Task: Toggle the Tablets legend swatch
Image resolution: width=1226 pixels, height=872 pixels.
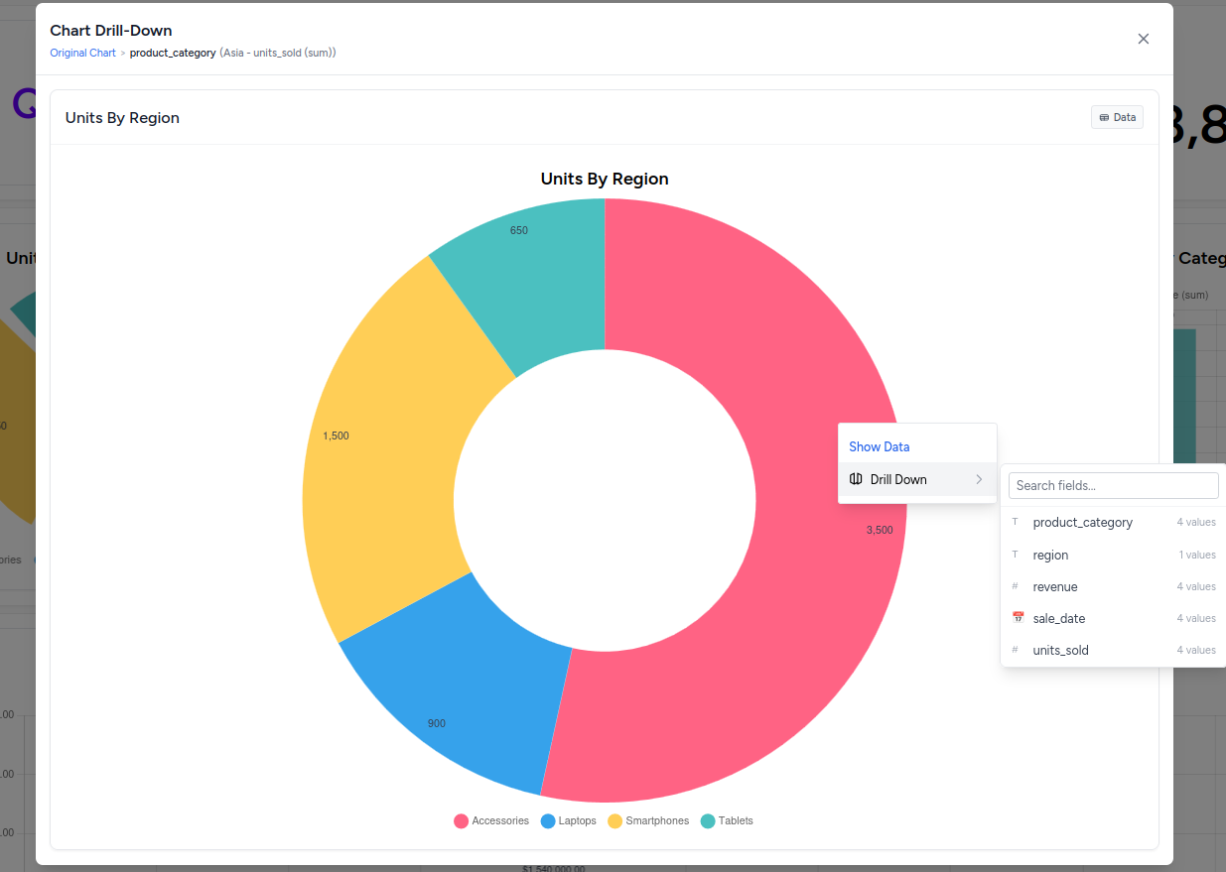Action: point(708,821)
